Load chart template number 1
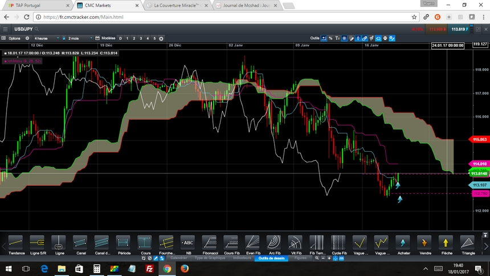The width and height of the screenshot is (490, 276). (127, 38)
